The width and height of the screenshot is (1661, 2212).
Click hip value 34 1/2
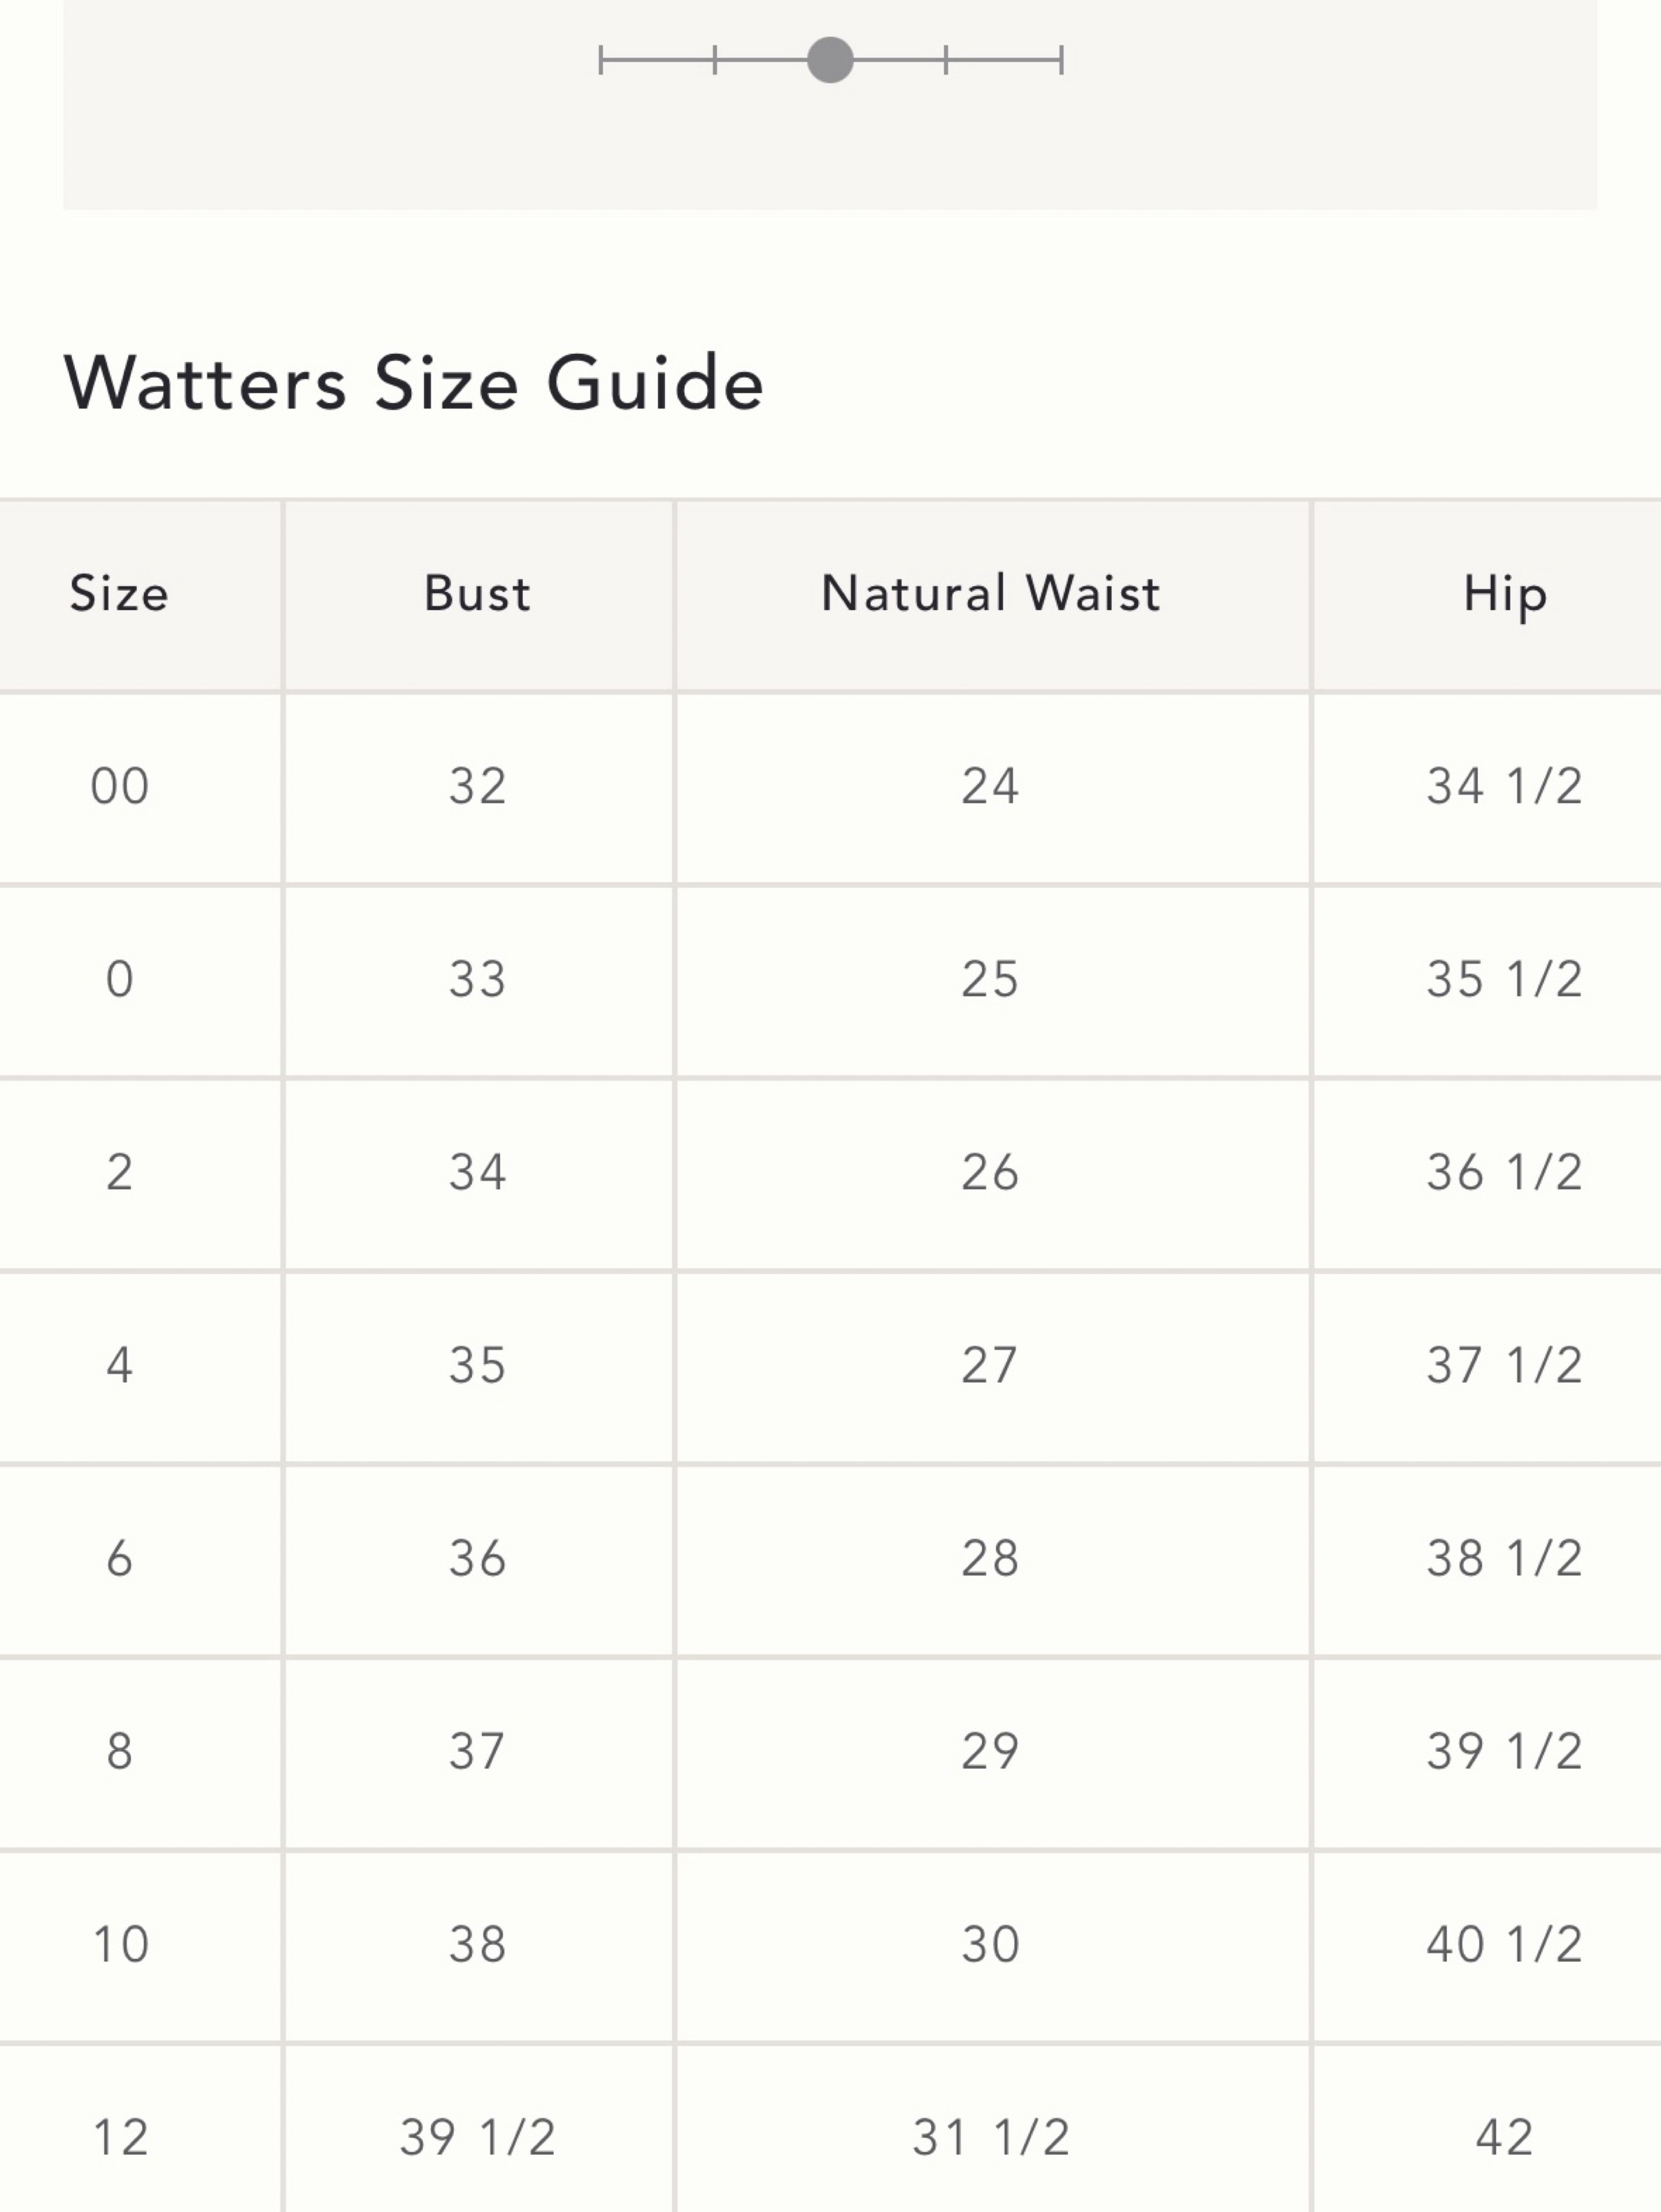pos(1505,786)
